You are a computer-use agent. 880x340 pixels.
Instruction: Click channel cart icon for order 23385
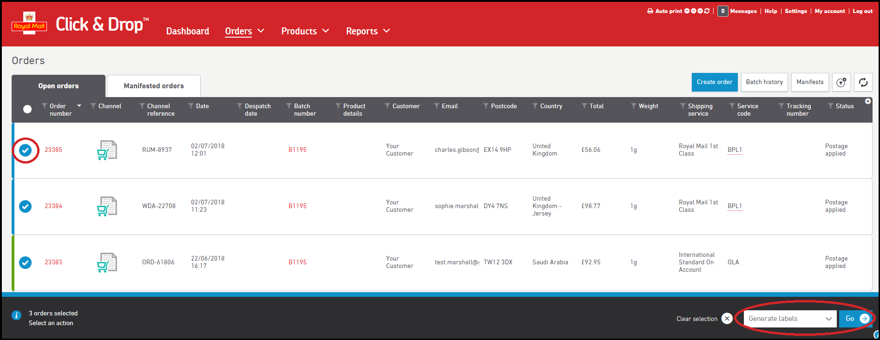(x=107, y=150)
